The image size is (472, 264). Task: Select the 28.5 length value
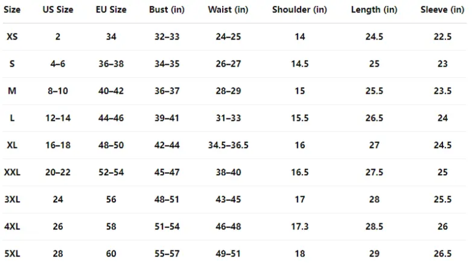click(374, 226)
